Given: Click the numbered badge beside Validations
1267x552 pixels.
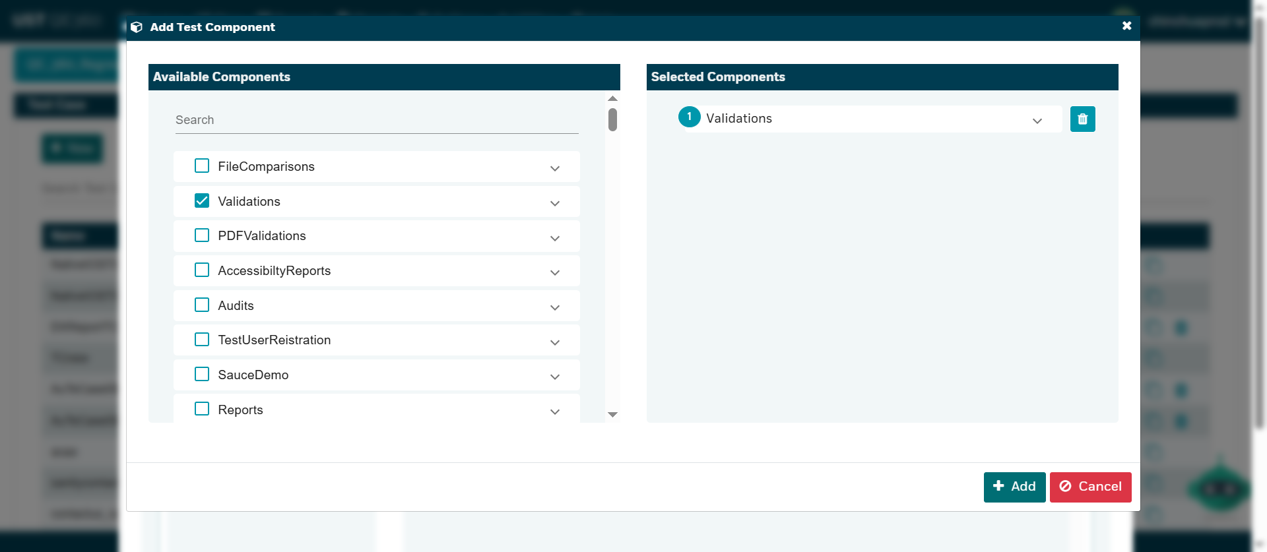Looking at the screenshot, I should click(x=689, y=117).
